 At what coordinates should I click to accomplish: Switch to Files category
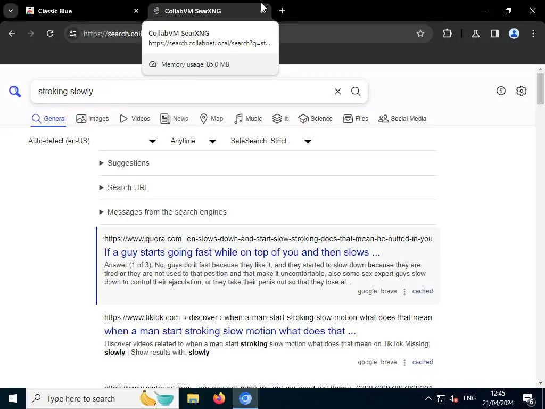(x=355, y=119)
